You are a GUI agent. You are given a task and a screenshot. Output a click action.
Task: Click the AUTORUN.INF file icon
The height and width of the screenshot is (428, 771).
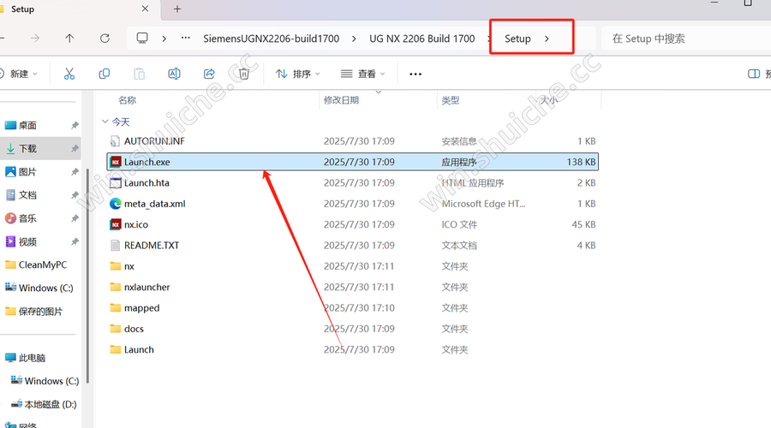[115, 141]
